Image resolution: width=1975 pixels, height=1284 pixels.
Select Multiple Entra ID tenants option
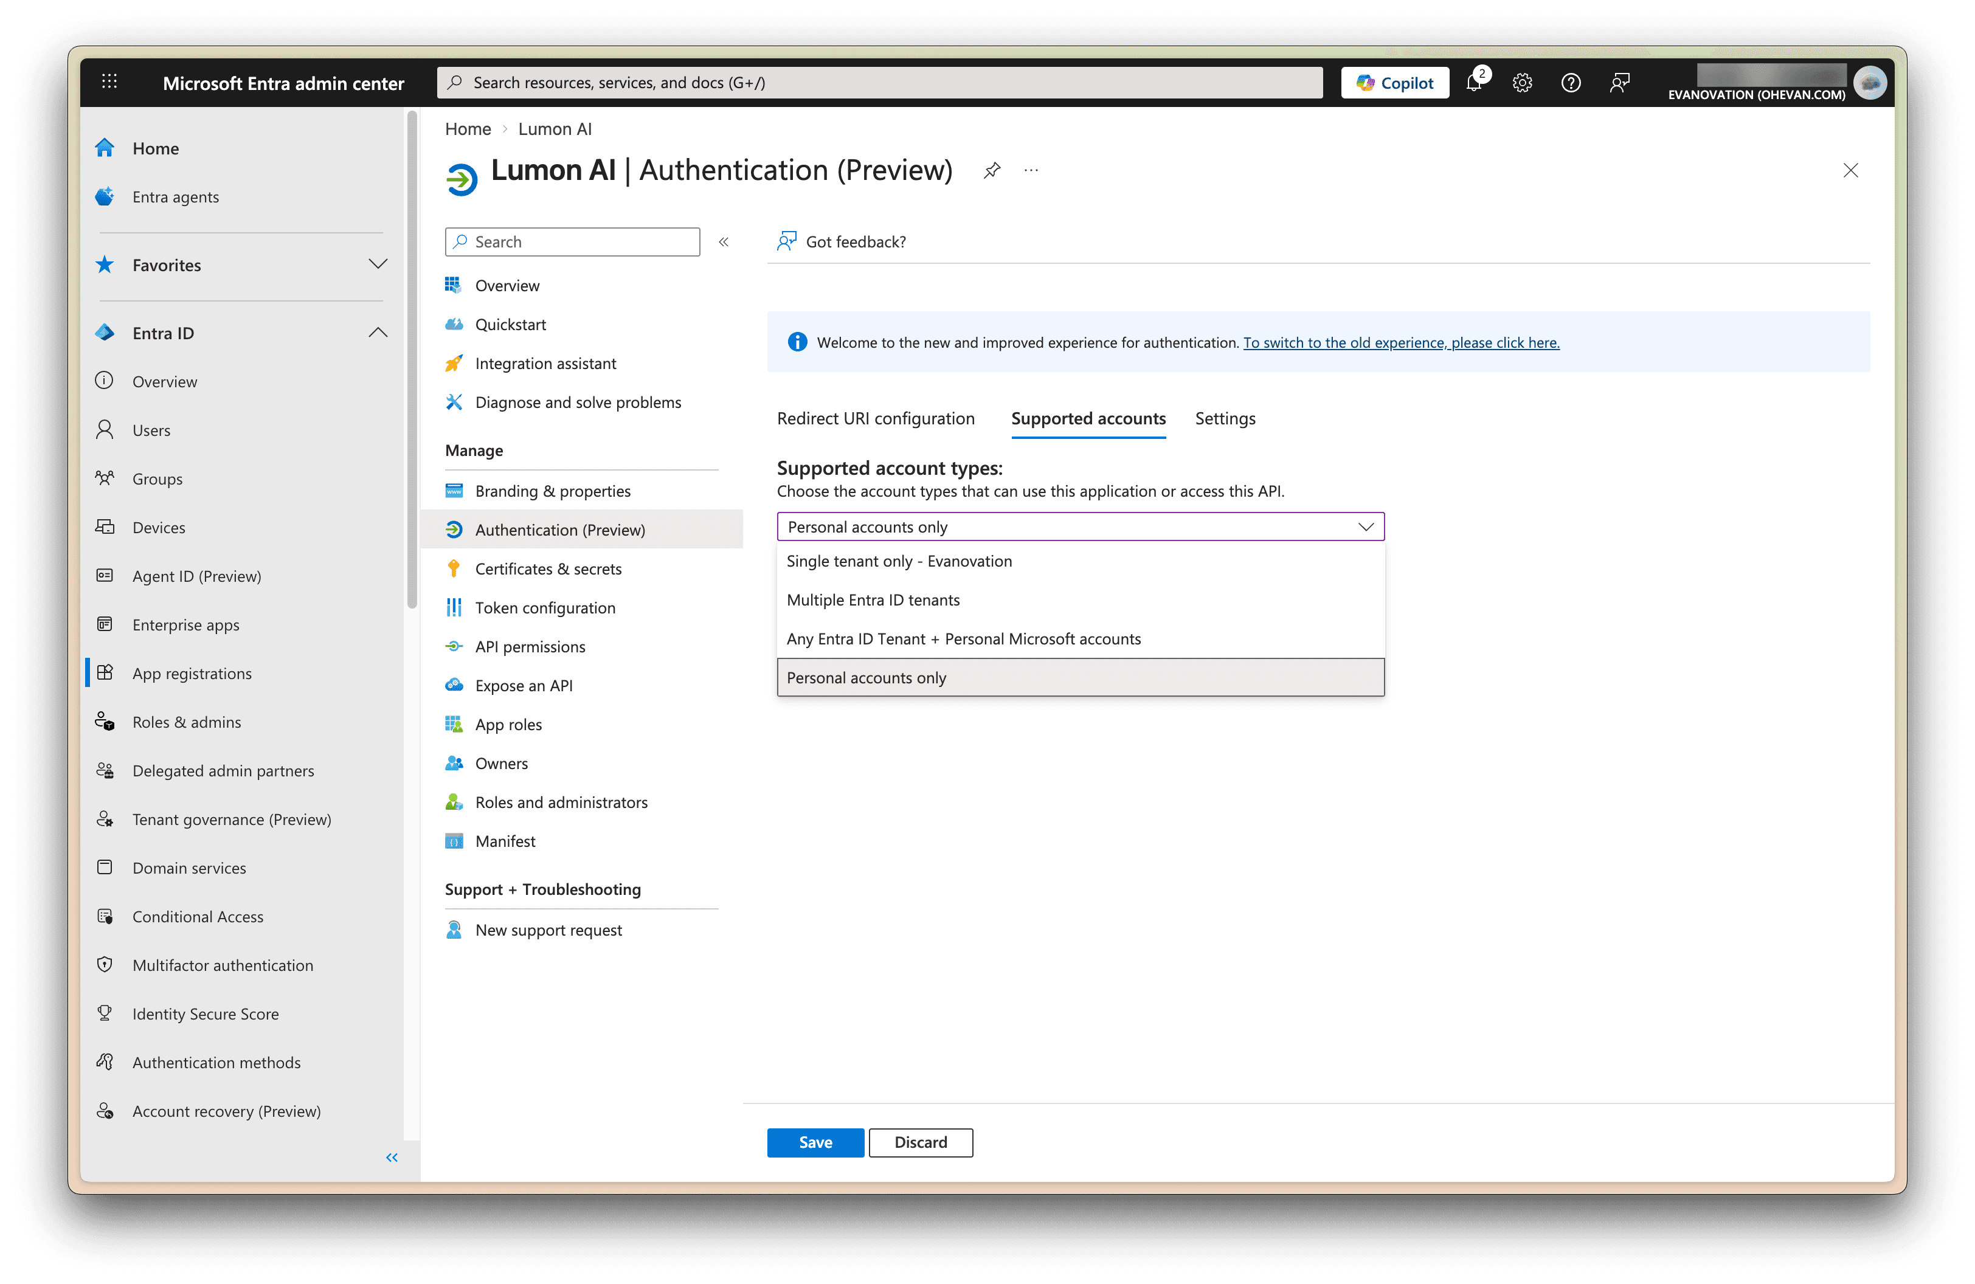pyautogui.click(x=873, y=599)
